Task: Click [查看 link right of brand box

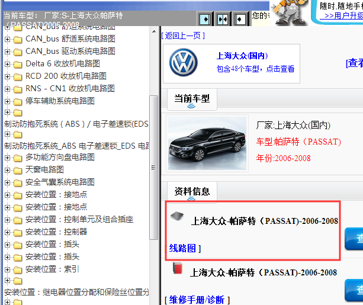Action: coord(355,63)
